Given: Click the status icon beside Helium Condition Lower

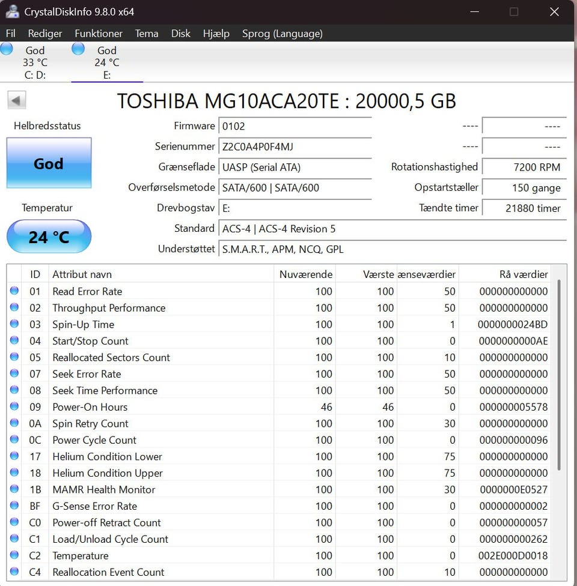Looking at the screenshot, I should point(14,456).
